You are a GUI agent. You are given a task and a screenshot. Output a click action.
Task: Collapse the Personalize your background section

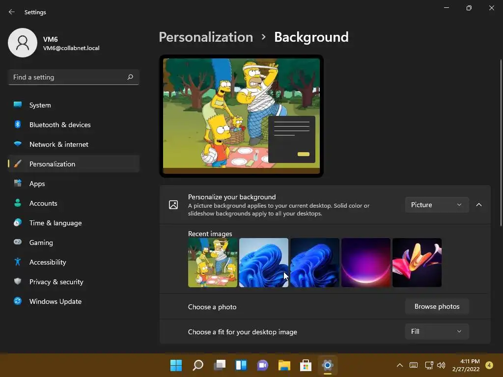coord(478,205)
